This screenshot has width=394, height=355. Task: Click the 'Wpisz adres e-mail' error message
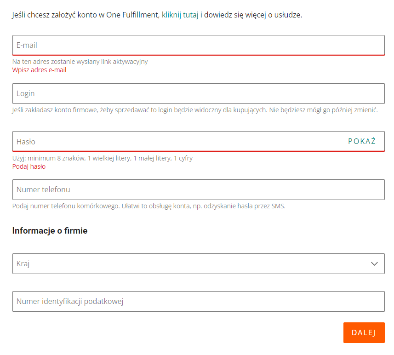pyautogui.click(x=39, y=70)
